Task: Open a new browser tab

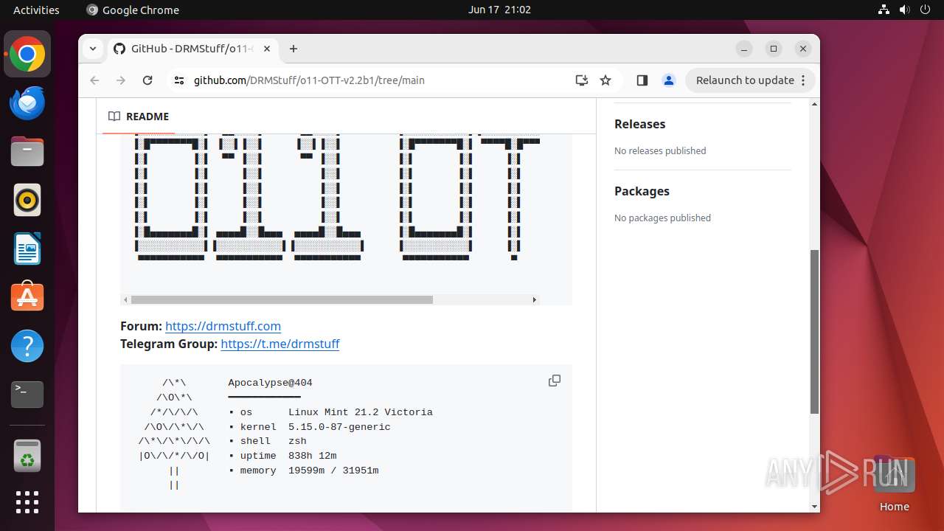Action: (x=294, y=49)
